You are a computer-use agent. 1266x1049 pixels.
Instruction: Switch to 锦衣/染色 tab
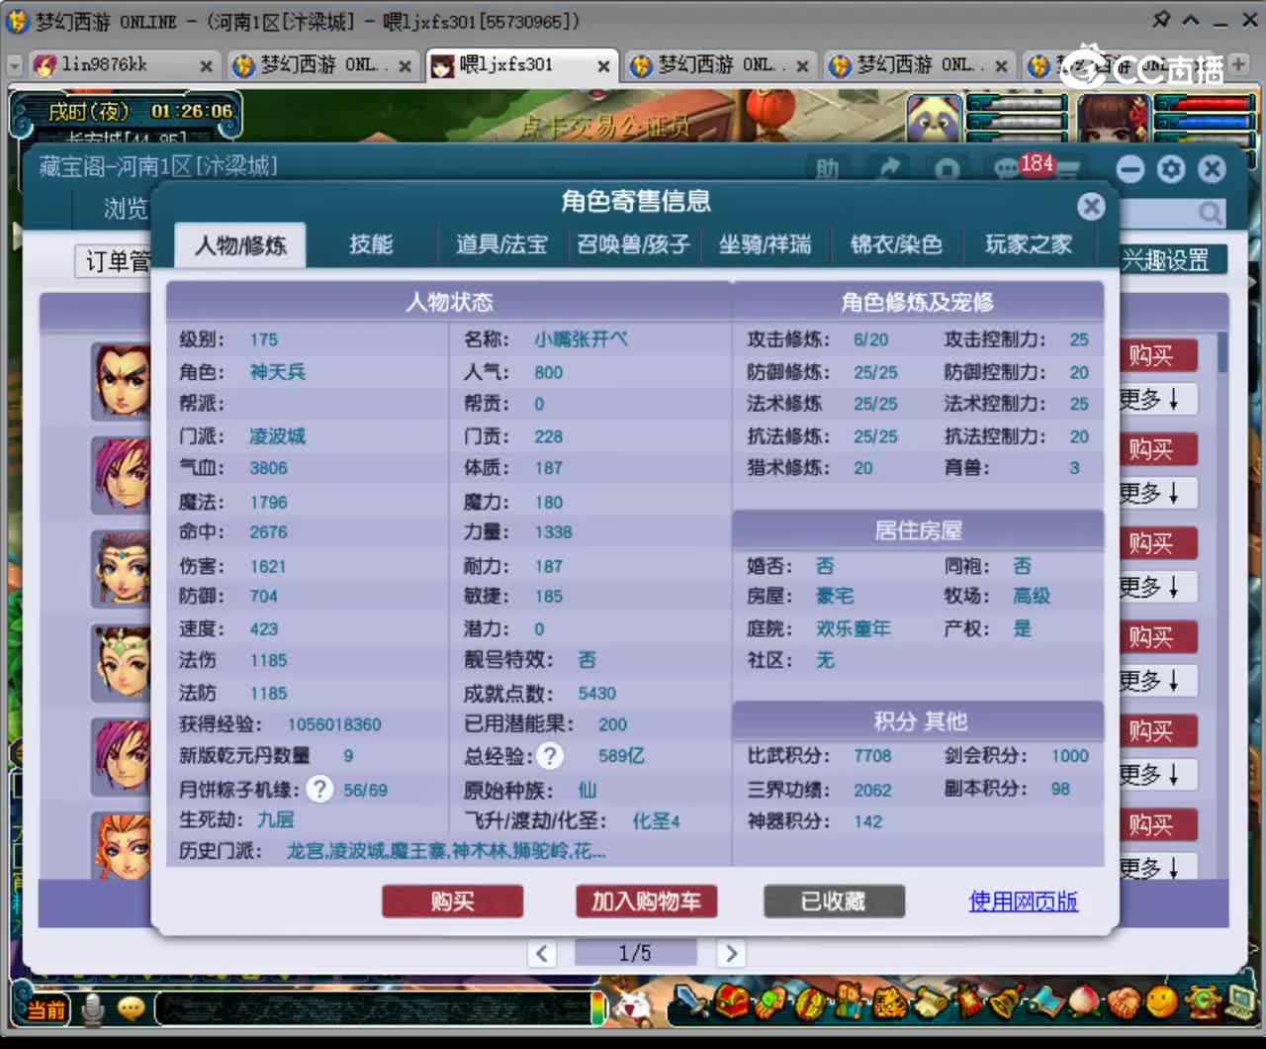896,244
